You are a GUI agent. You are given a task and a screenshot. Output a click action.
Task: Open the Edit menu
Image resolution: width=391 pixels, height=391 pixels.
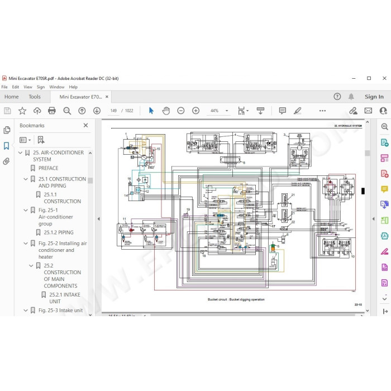[16, 87]
